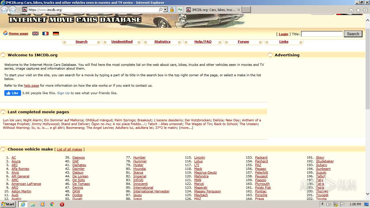Image resolution: width=370 pixels, height=208 pixels.
Task: Select the Studebaker make
Action: click(325, 161)
